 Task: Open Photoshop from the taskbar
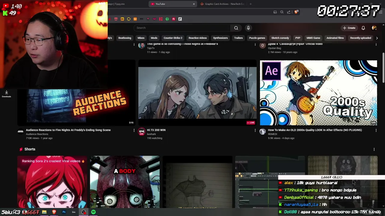[64, 212]
